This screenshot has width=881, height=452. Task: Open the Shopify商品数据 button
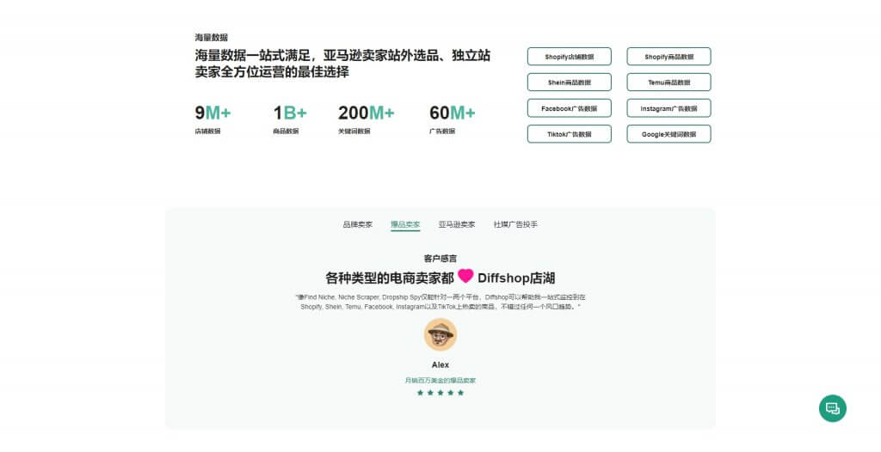[x=668, y=57]
